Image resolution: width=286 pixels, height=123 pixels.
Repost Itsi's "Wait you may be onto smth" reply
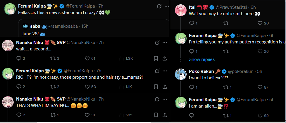226,23
